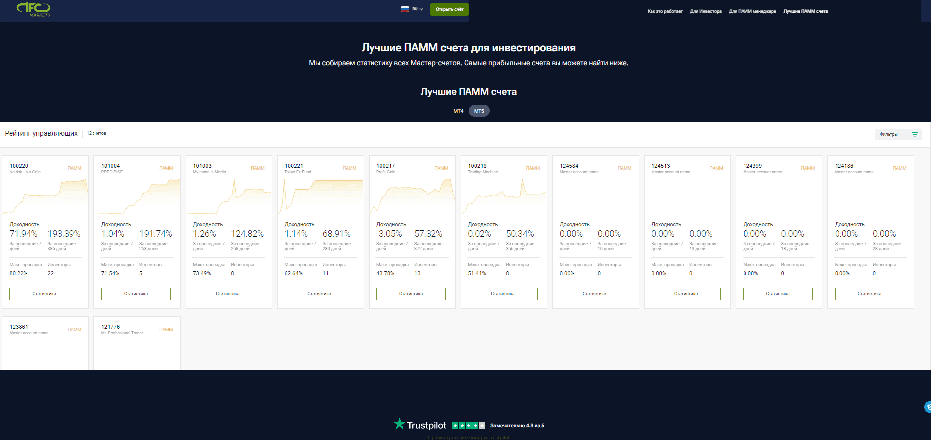This screenshot has height=440, width=931.
Task: Click the green filter icon
Action: pyautogui.click(x=914, y=134)
